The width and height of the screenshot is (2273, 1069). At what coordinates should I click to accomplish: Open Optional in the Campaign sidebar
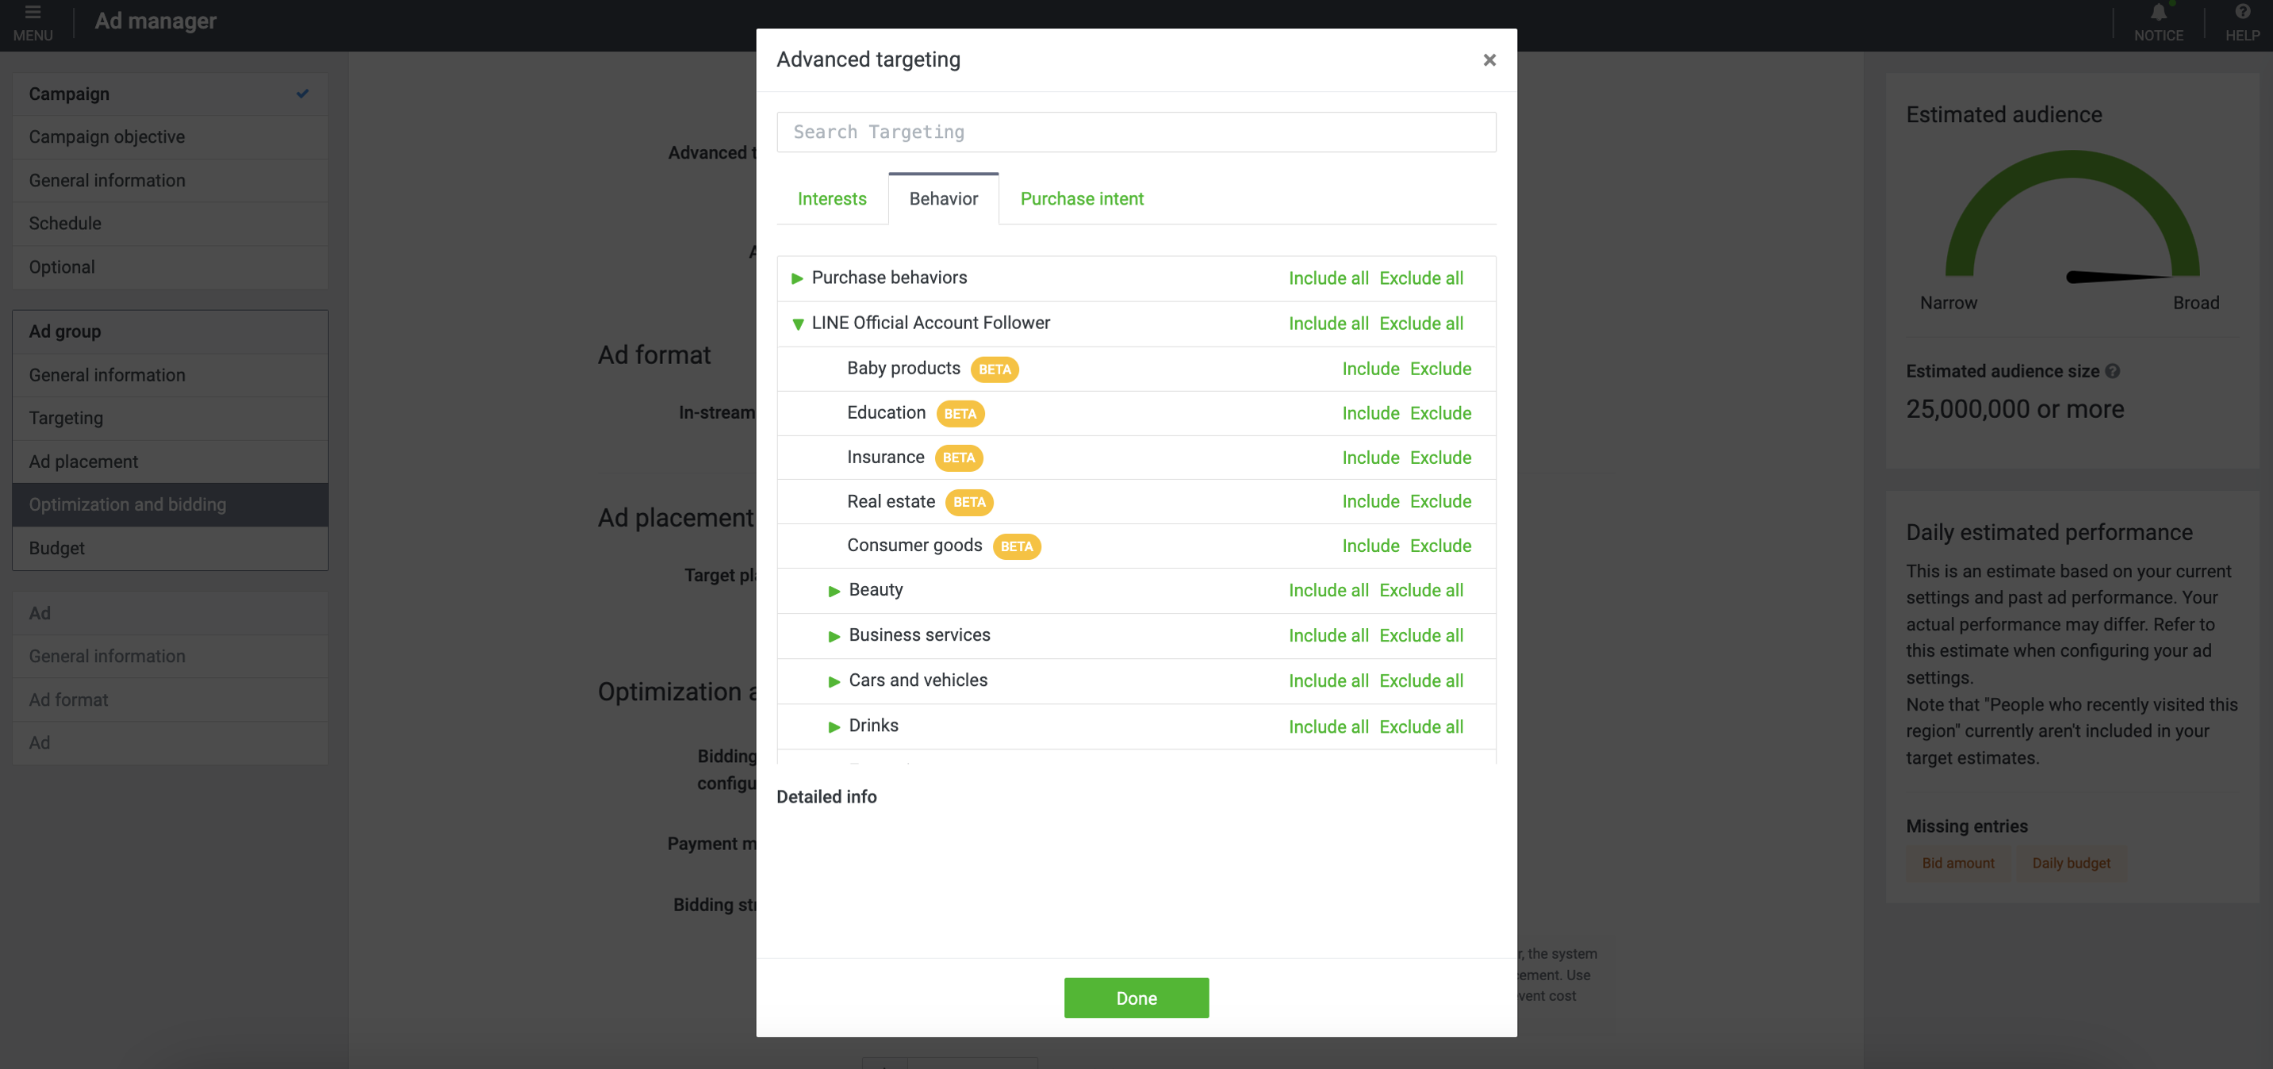171,266
